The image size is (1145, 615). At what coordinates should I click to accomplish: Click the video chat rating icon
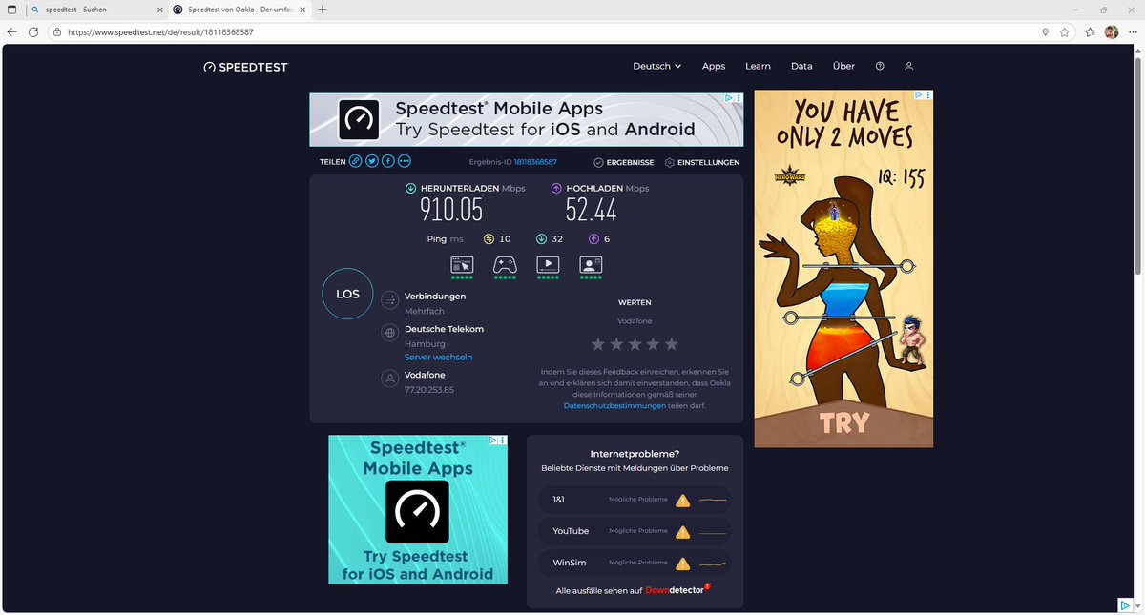tap(591, 265)
